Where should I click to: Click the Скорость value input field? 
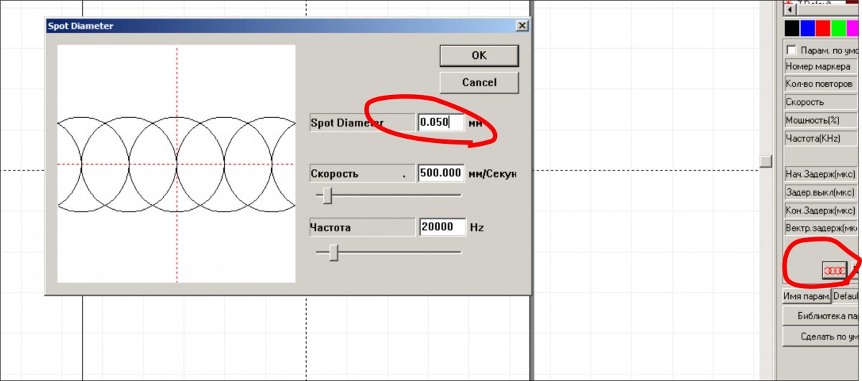[440, 173]
